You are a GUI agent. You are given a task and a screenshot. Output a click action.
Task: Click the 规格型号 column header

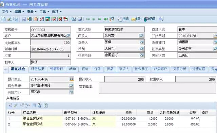click(x=77, y=113)
